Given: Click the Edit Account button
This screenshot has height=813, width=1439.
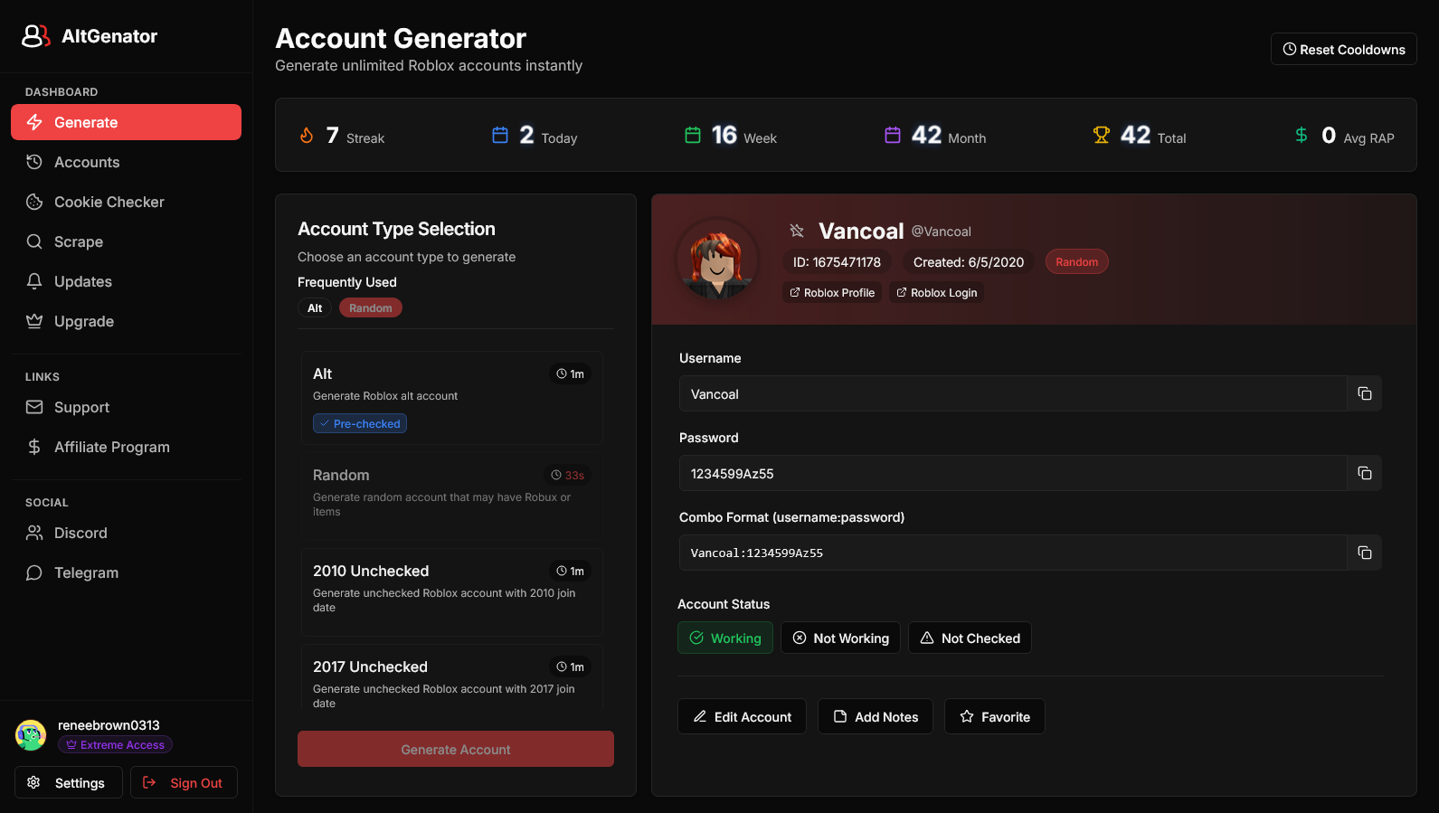Looking at the screenshot, I should pyautogui.click(x=742, y=716).
